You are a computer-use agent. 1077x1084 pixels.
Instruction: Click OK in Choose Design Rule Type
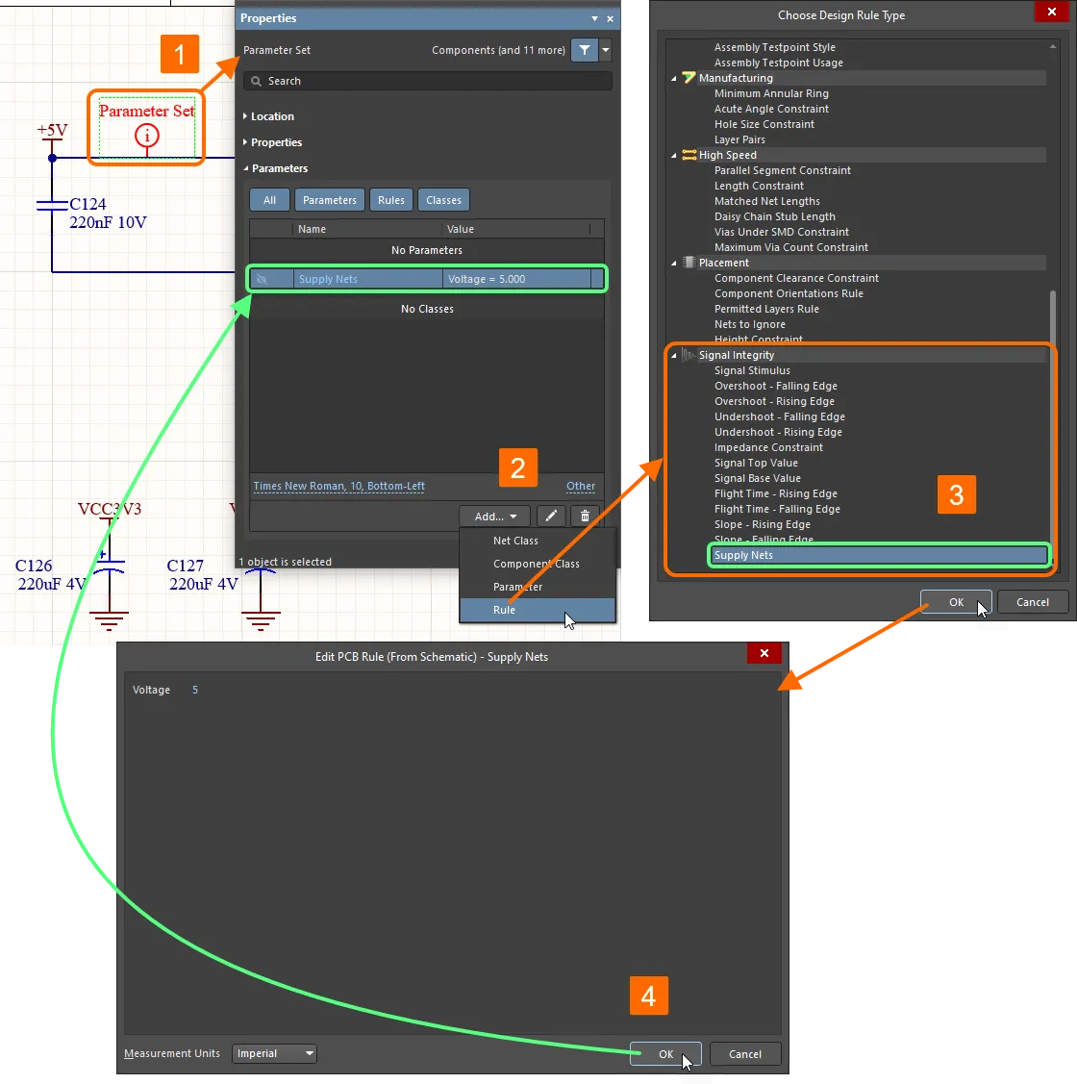coord(956,602)
